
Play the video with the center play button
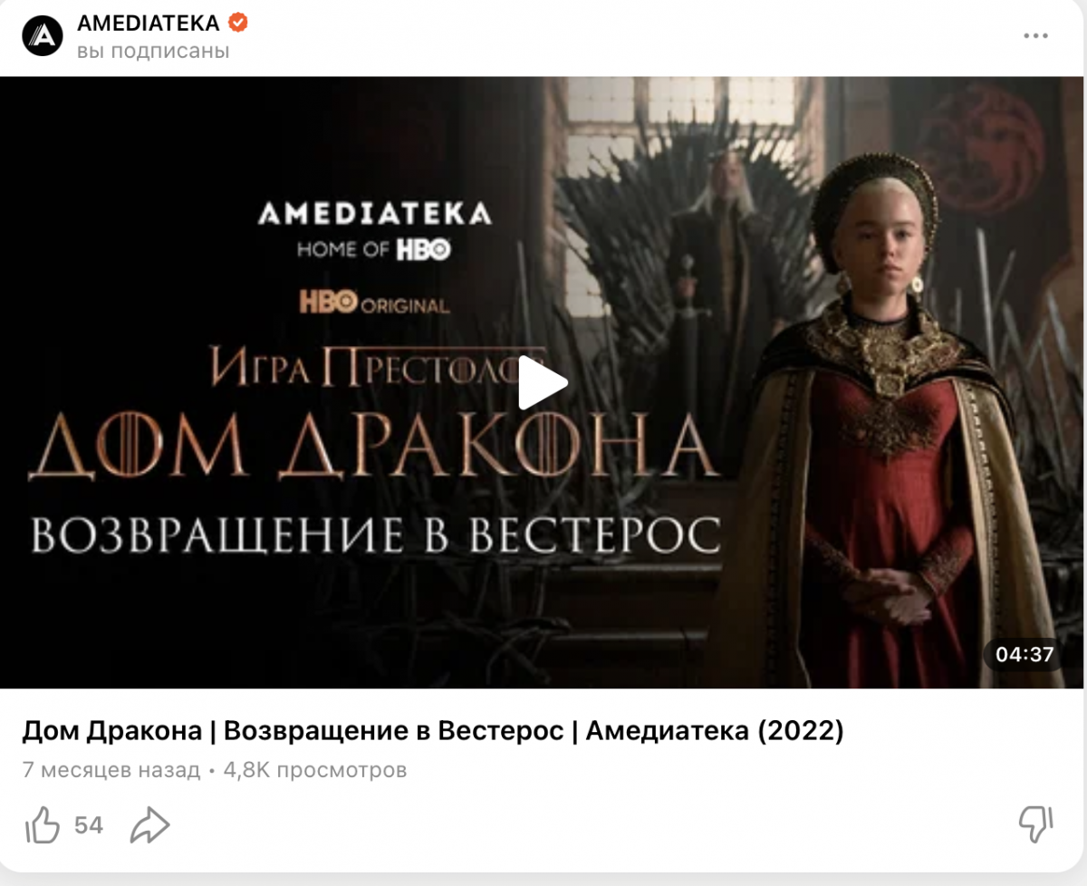543,383
